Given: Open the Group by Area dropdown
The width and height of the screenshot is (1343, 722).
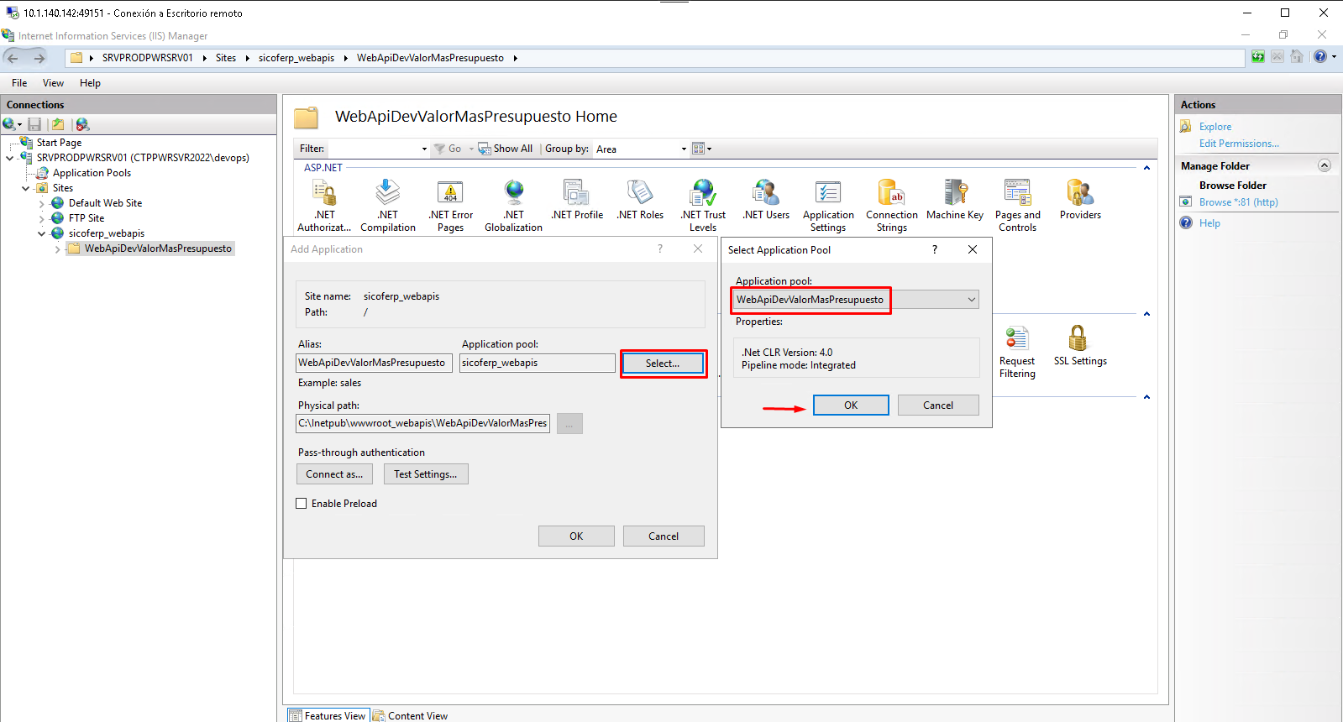Looking at the screenshot, I should pyautogui.click(x=642, y=149).
